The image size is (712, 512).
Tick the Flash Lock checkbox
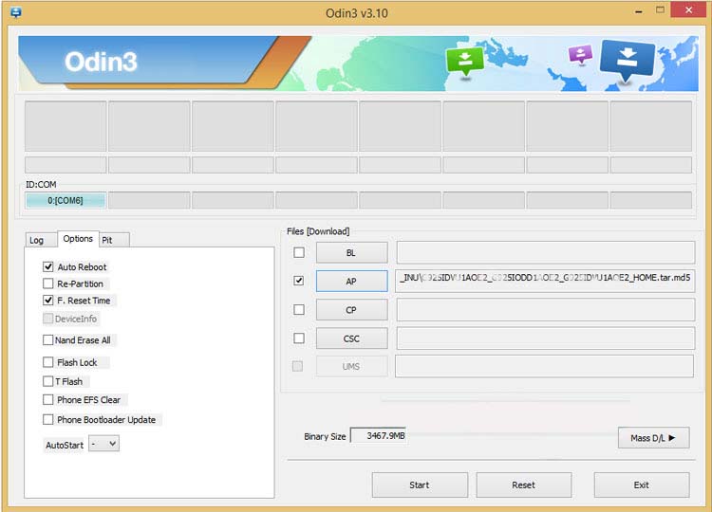[48, 362]
